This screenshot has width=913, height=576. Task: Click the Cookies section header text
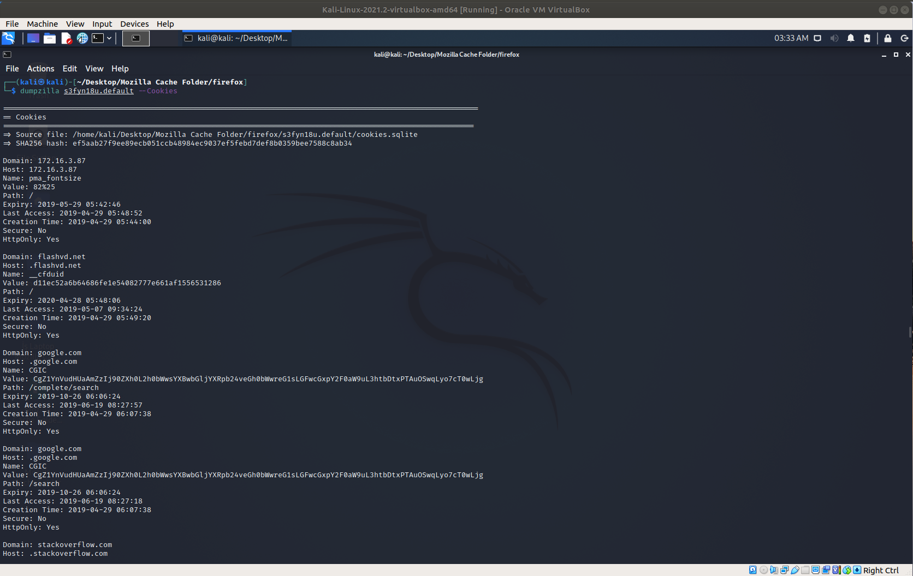pyautogui.click(x=31, y=117)
